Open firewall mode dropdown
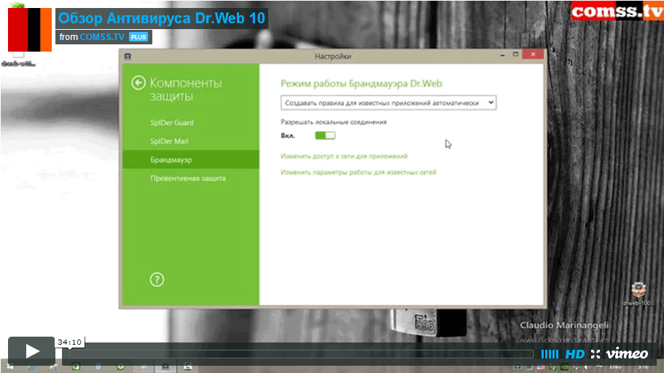 point(388,103)
